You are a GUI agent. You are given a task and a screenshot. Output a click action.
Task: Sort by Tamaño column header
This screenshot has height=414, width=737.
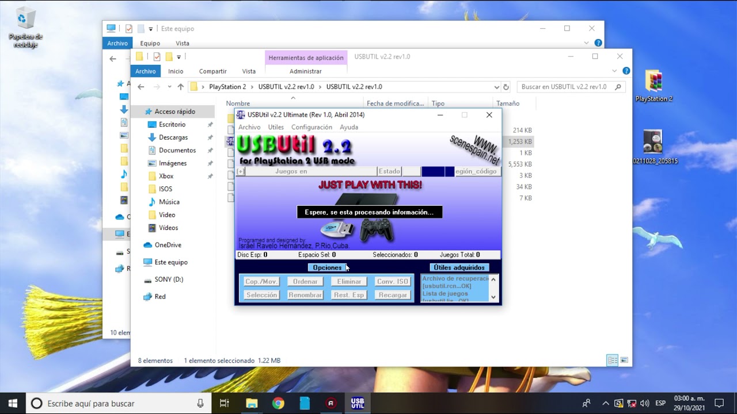(508, 103)
